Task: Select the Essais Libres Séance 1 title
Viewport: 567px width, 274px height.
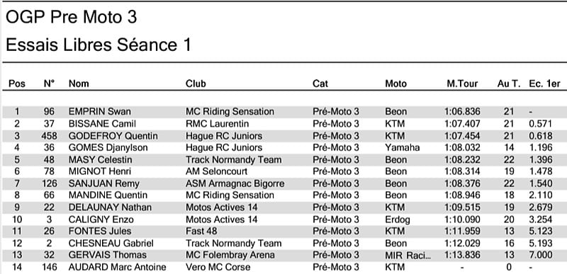Action: (99, 45)
